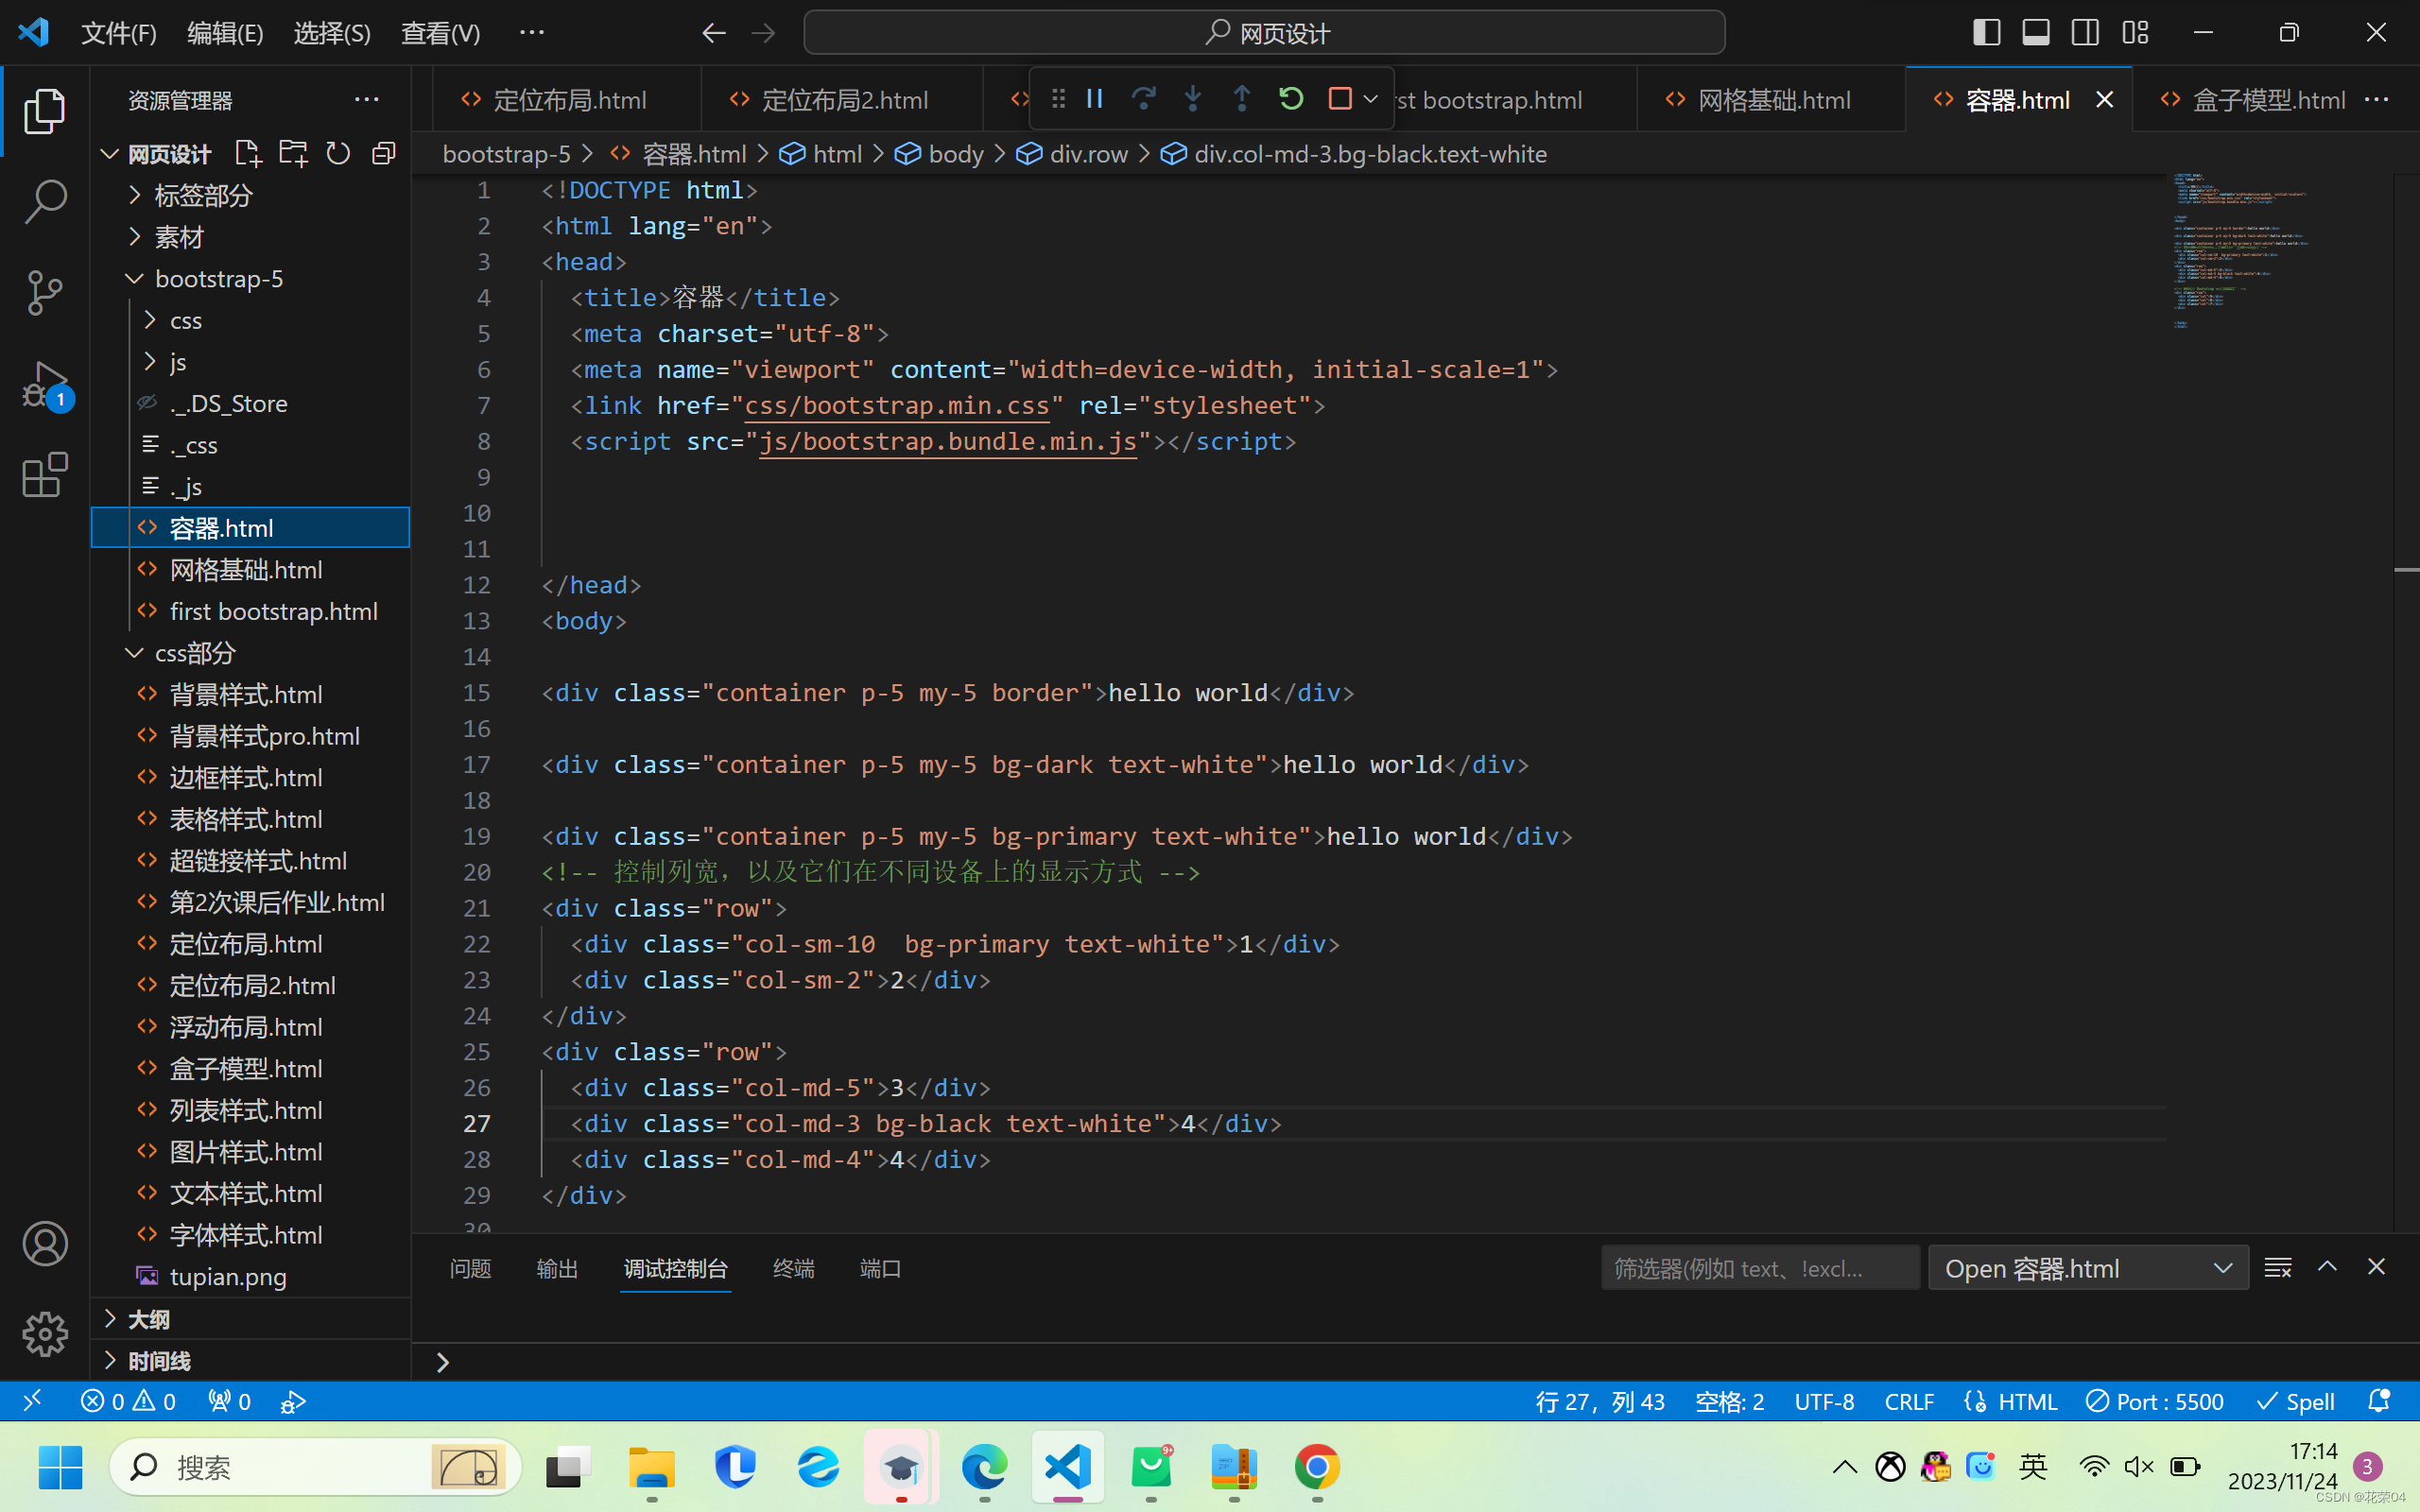The image size is (2420, 1512).
Task: Open the Source Control view
Action: click(44, 292)
